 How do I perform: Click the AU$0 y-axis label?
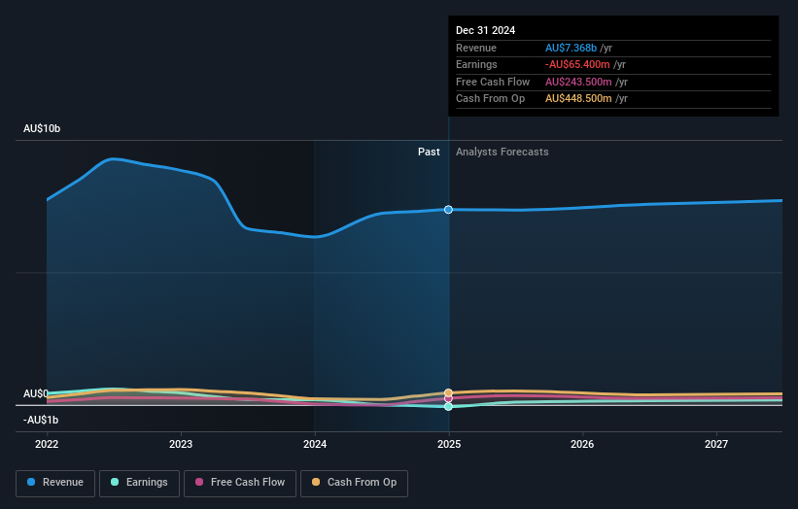[36, 393]
